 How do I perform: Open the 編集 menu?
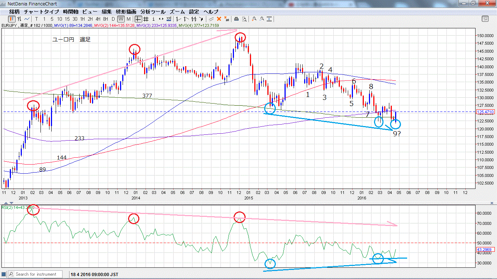click(107, 12)
